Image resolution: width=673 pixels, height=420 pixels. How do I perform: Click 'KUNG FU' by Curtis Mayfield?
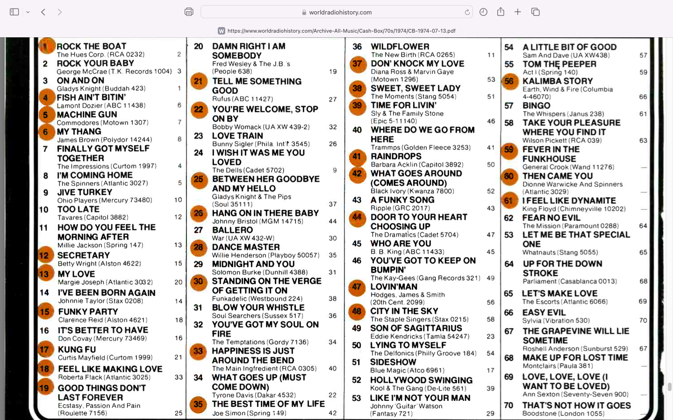[77, 349]
